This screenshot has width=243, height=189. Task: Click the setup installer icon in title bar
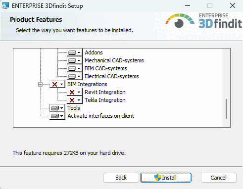pyautogui.click(x=5, y=5)
